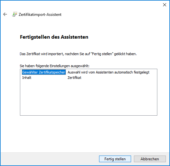Click the Zertifikat value next to Inhalt
The width and height of the screenshot is (170, 166).
coord(74,78)
